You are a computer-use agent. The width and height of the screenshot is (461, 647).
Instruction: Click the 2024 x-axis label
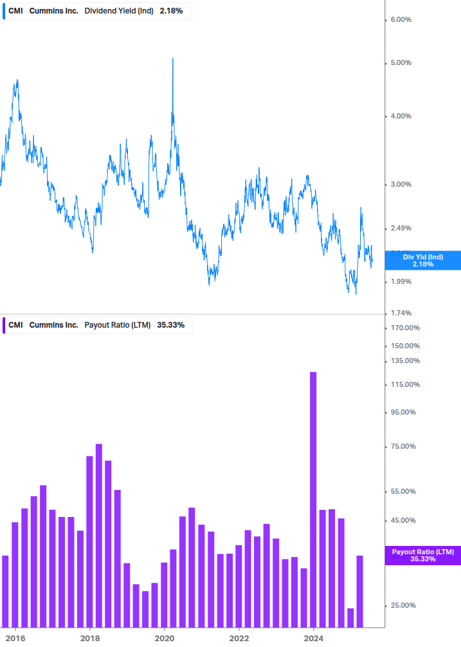click(314, 639)
